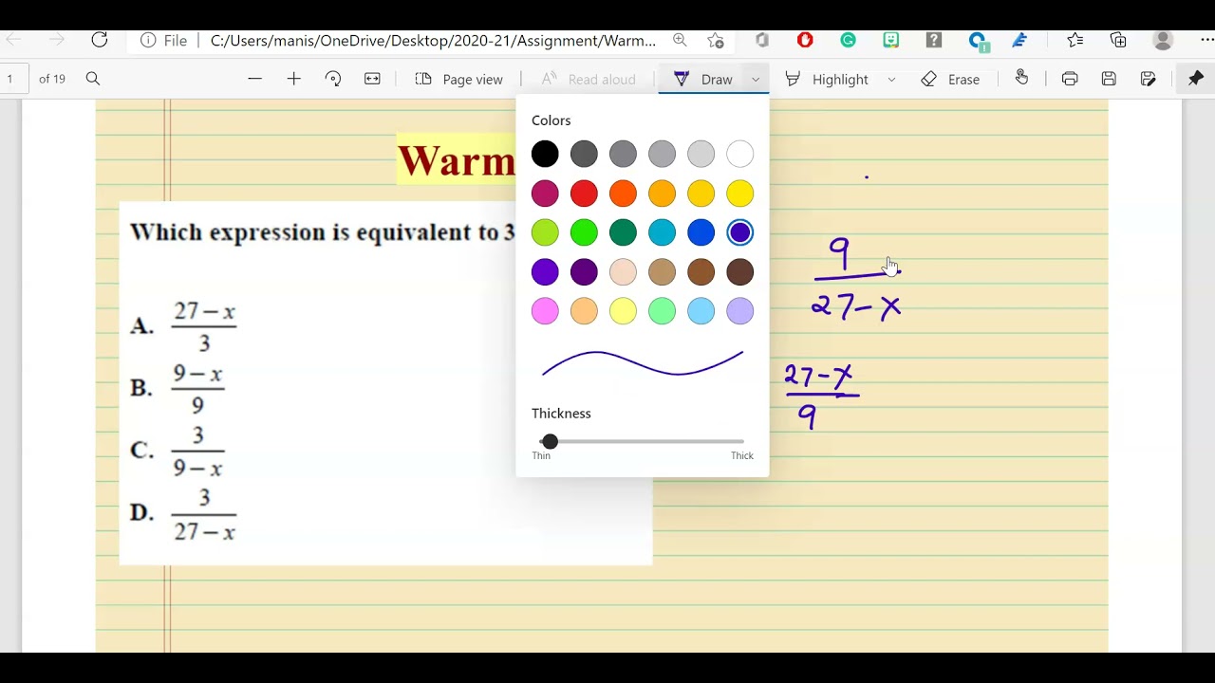The height and width of the screenshot is (683, 1215).
Task: Click the address bar file path
Action: [x=433, y=41]
